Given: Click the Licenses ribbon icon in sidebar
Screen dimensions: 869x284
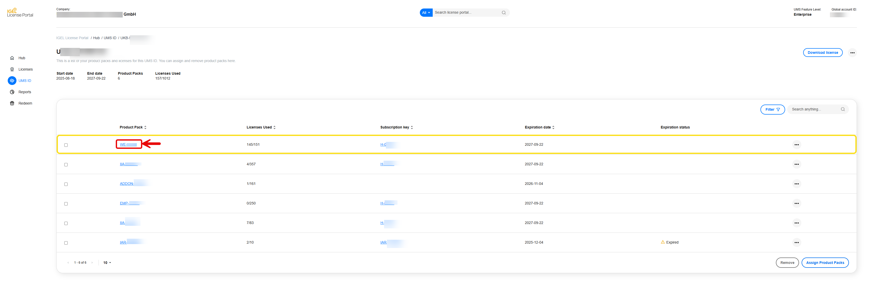Looking at the screenshot, I should [12, 69].
